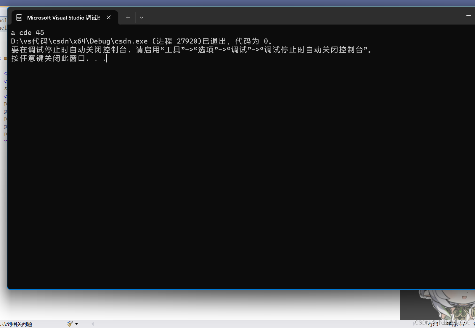This screenshot has width=475, height=328.
Task: Click the code editor visible behind the terminal
Action: [4, 104]
